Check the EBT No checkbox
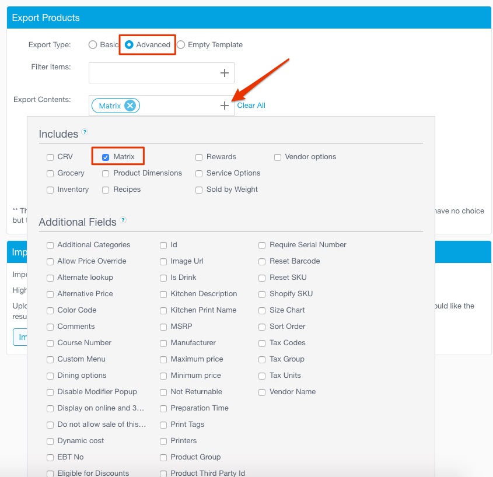This screenshot has height=477, width=493. click(50, 458)
